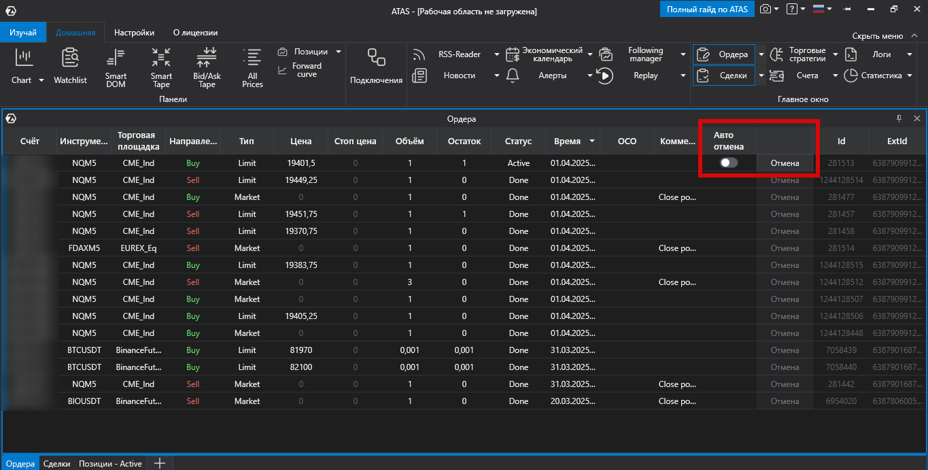The width and height of the screenshot is (928, 470).
Task: Click the Статистика pie chart icon
Action: 850,75
